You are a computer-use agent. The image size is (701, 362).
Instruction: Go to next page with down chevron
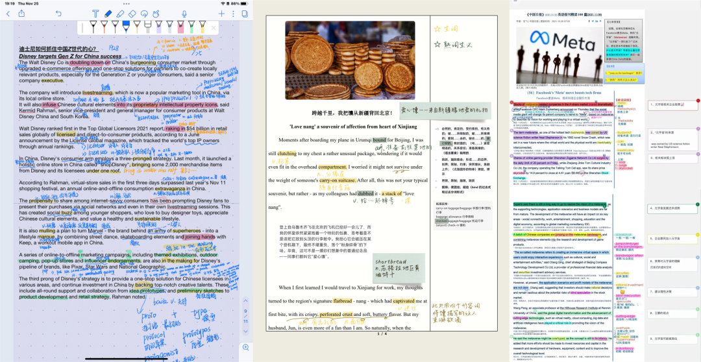(245, 331)
